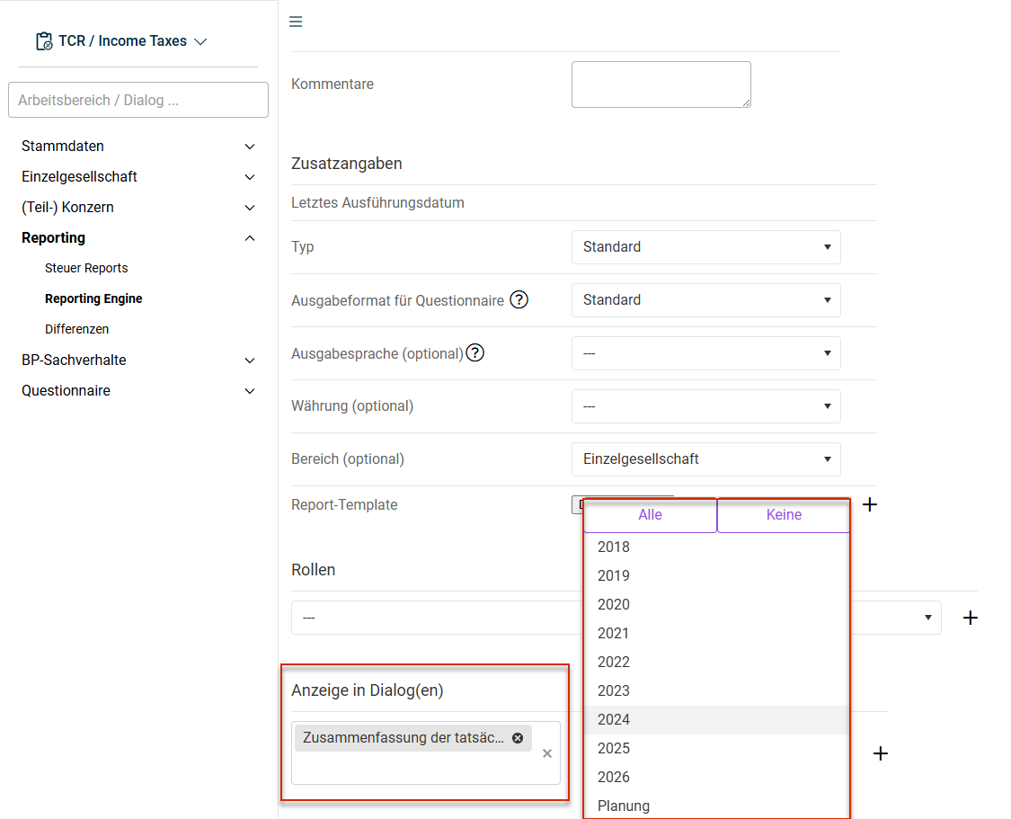Choose Planung from the year list
Screen dimensions: 1011x819
(716, 806)
